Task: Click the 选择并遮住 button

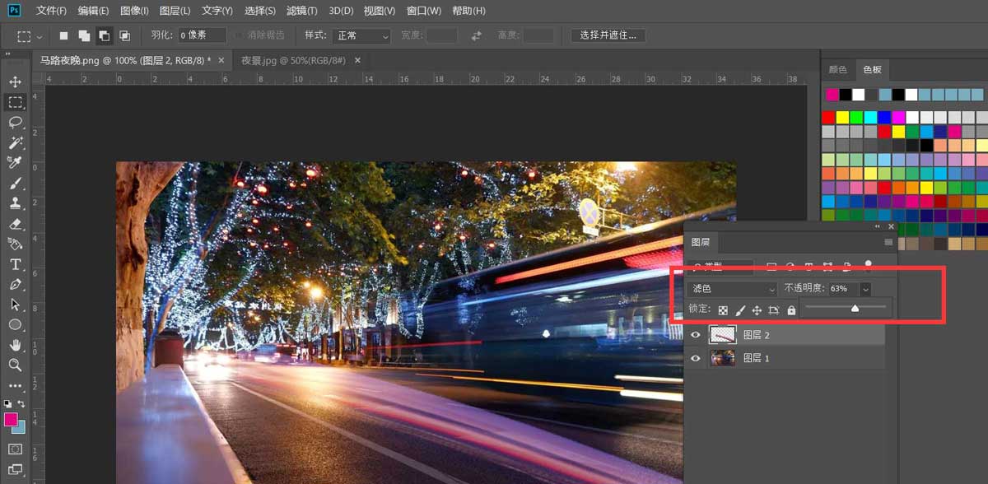Action: click(608, 35)
